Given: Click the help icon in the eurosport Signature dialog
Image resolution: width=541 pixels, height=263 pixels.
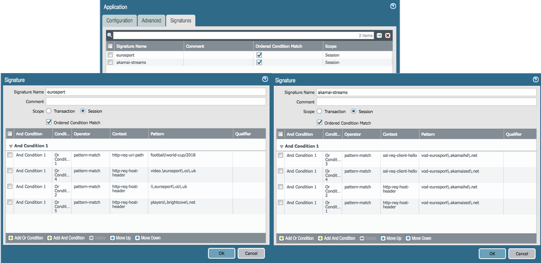Looking at the screenshot, I should [265, 80].
